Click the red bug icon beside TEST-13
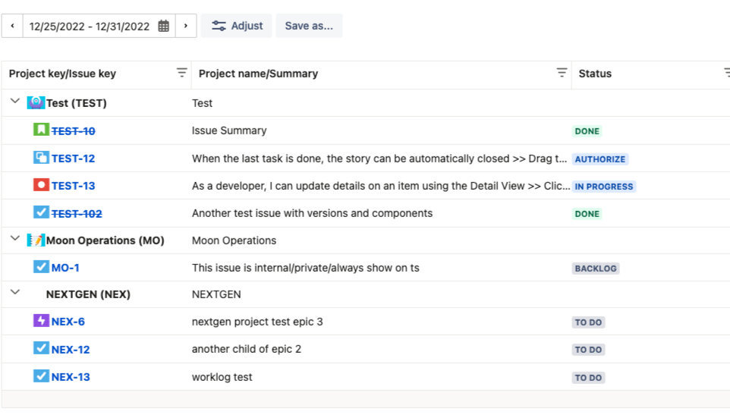This screenshot has width=730, height=415. pyautogui.click(x=41, y=185)
